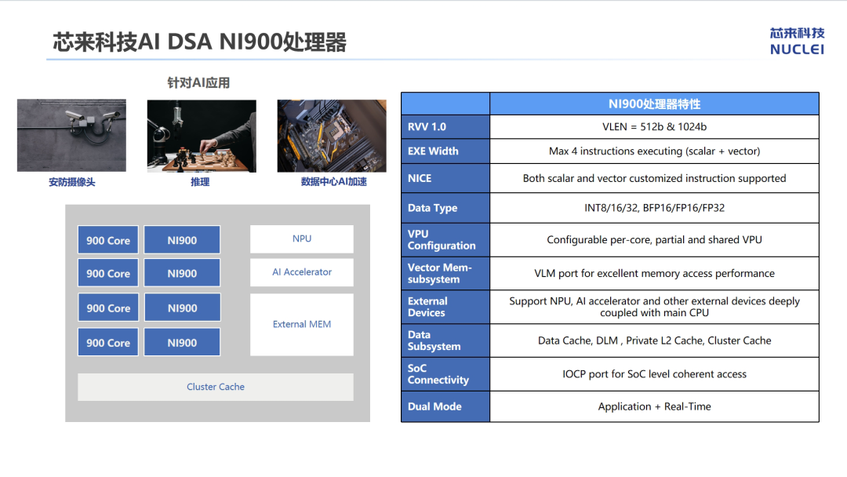Select the "SoC Connectivity" row label
Viewport: 847px width, 477px height.
click(x=445, y=373)
